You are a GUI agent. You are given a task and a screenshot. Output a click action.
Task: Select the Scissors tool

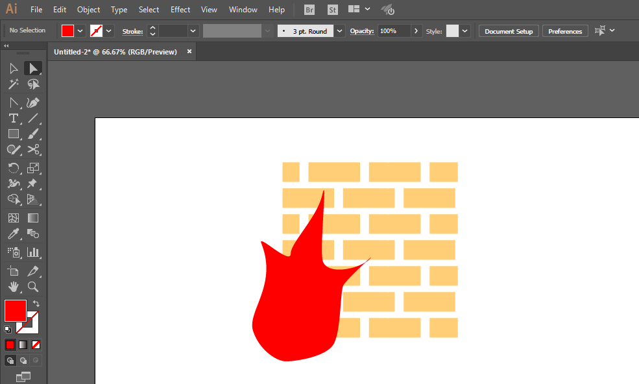pos(33,150)
